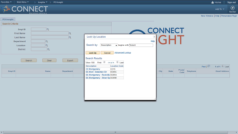The image size is (238, 134).
Task: Select DC Montgomery - Rockville result
Action: point(98,75)
